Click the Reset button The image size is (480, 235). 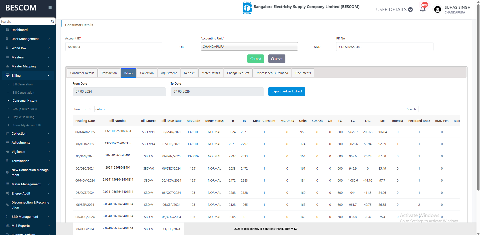277,59
